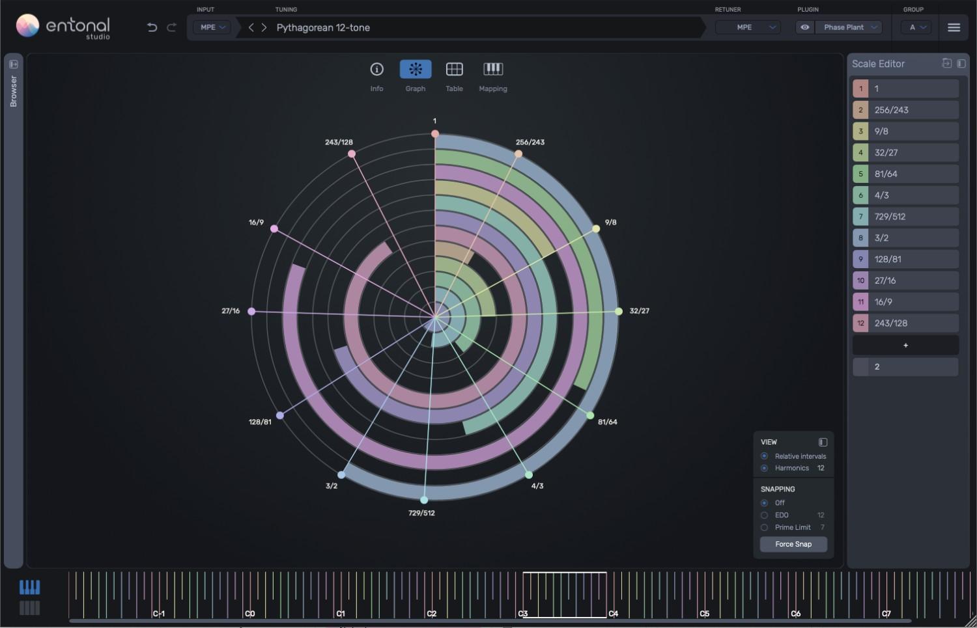Toggle the Harmonics view option
Viewport: 977px width, 628px height.
764,469
